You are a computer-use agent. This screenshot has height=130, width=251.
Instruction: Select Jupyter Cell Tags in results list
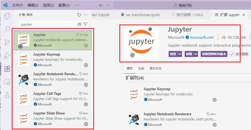(52, 99)
